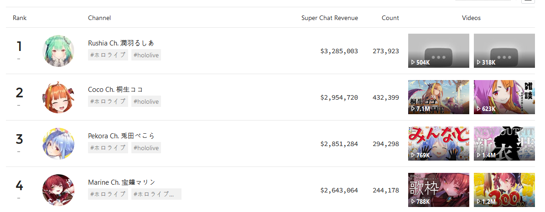Click the #hololive tag under Pekora
545x212 pixels.
[146, 148]
